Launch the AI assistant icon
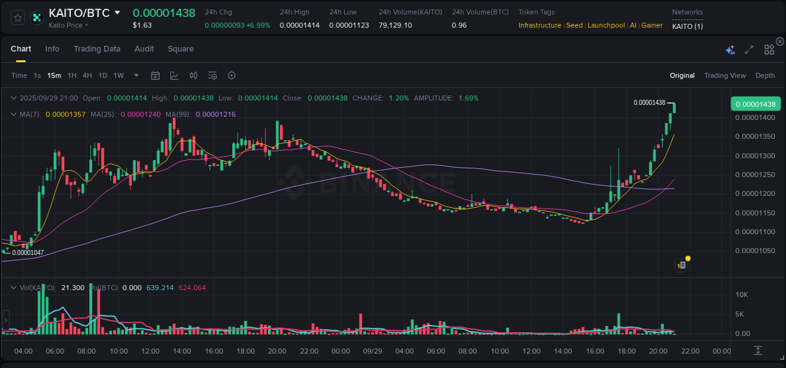Image resolution: width=786 pixels, height=368 pixels. click(729, 49)
